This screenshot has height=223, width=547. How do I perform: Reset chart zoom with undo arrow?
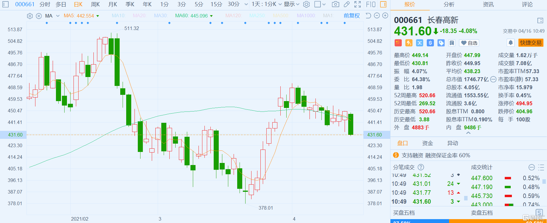[x=368, y=15]
